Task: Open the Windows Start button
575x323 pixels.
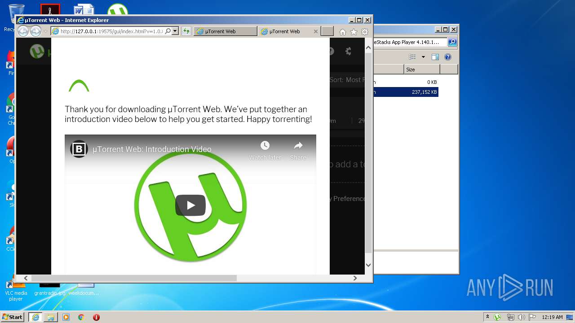Action: point(13,317)
